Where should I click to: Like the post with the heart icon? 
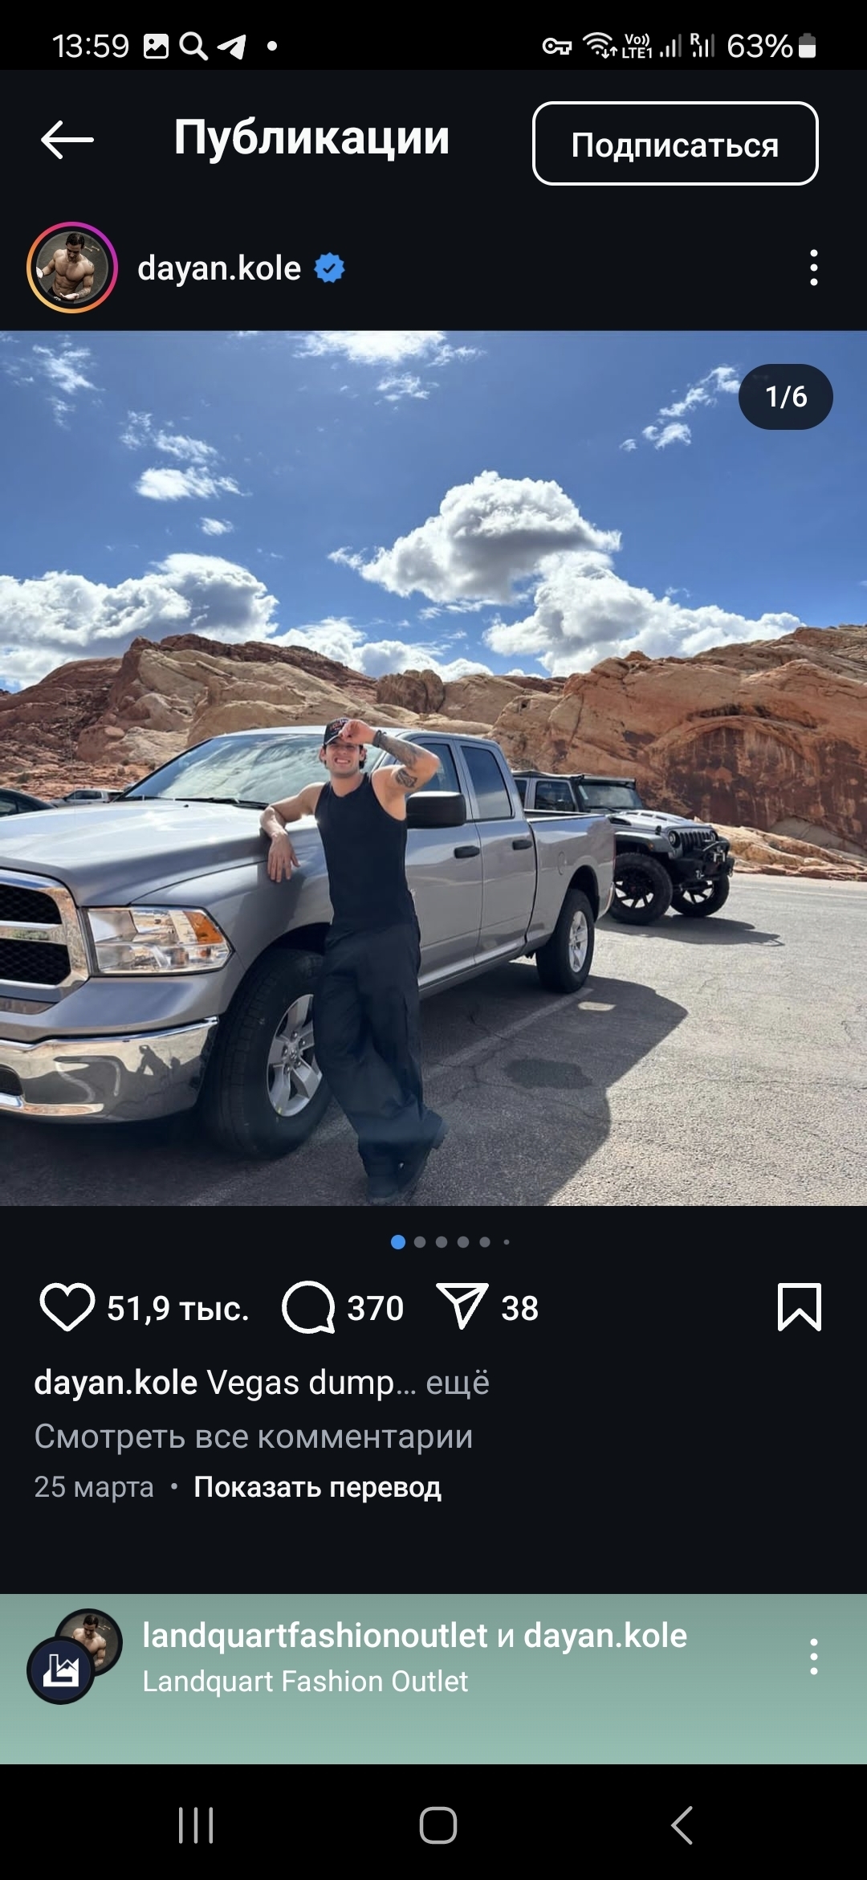click(x=67, y=1308)
